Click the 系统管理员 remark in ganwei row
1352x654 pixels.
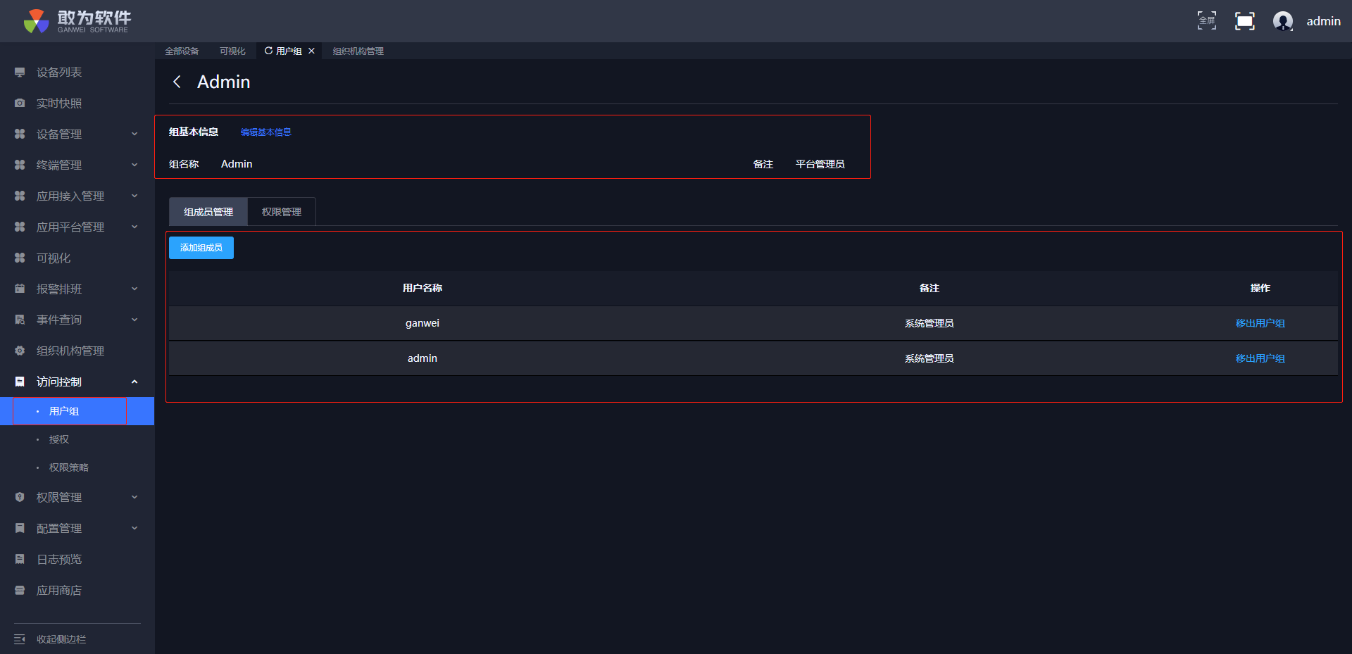coord(930,324)
